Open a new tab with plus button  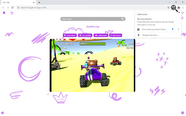[x=39, y=2]
